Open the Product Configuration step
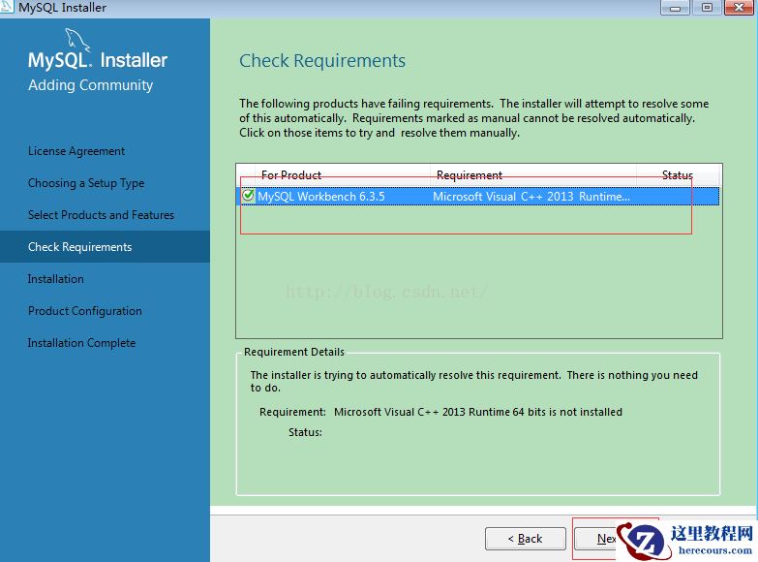 click(x=85, y=311)
